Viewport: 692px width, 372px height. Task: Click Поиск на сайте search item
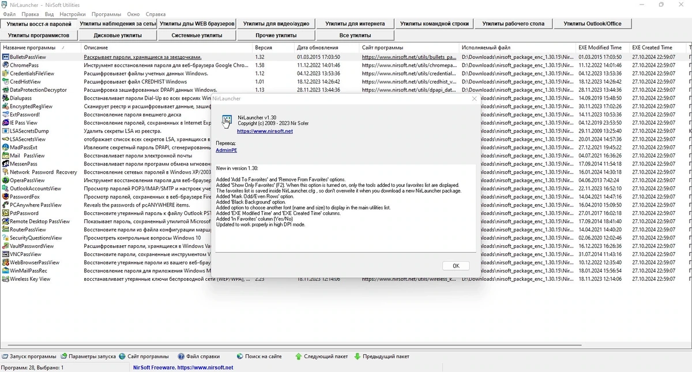[x=259, y=356]
